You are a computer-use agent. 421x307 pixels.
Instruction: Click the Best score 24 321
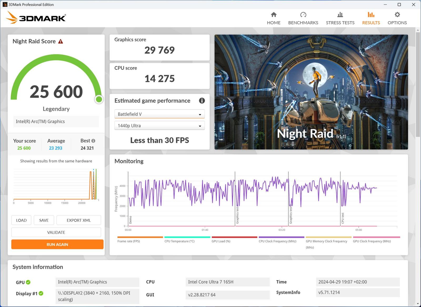coord(87,148)
